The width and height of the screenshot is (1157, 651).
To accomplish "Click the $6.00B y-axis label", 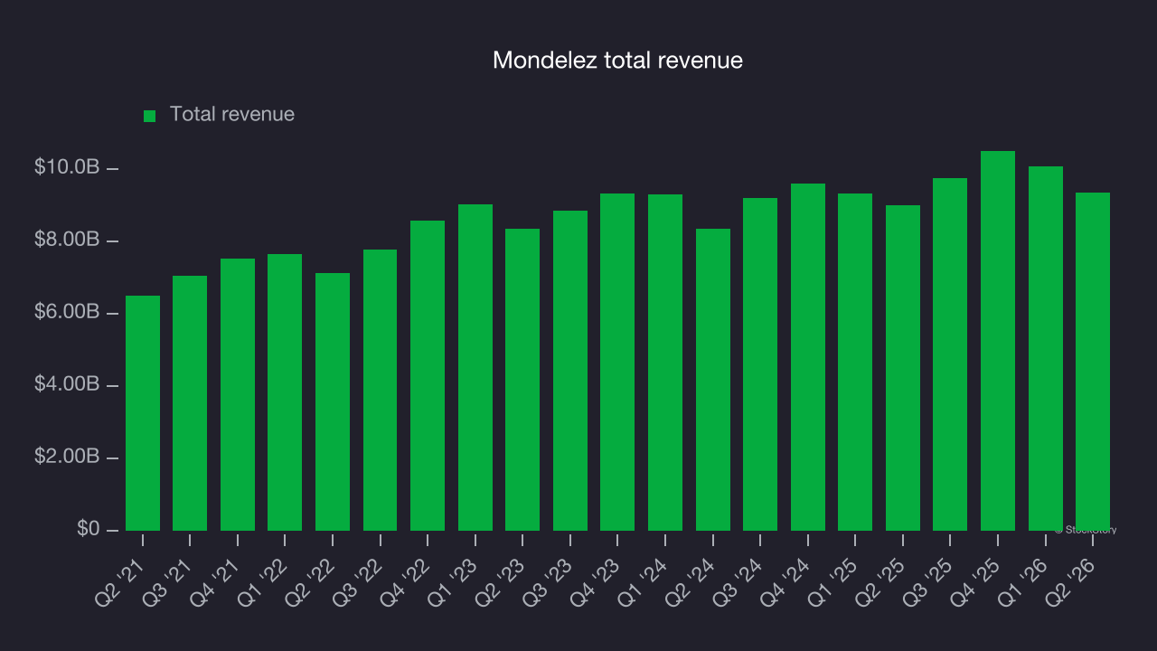I will point(67,312).
